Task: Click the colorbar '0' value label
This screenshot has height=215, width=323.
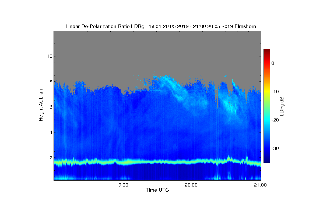Action: point(273,63)
